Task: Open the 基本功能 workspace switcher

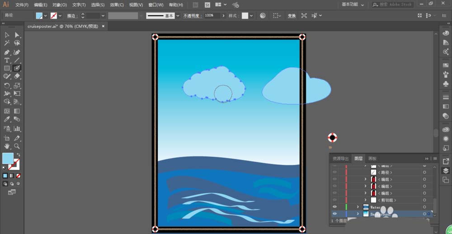Action: (353, 5)
